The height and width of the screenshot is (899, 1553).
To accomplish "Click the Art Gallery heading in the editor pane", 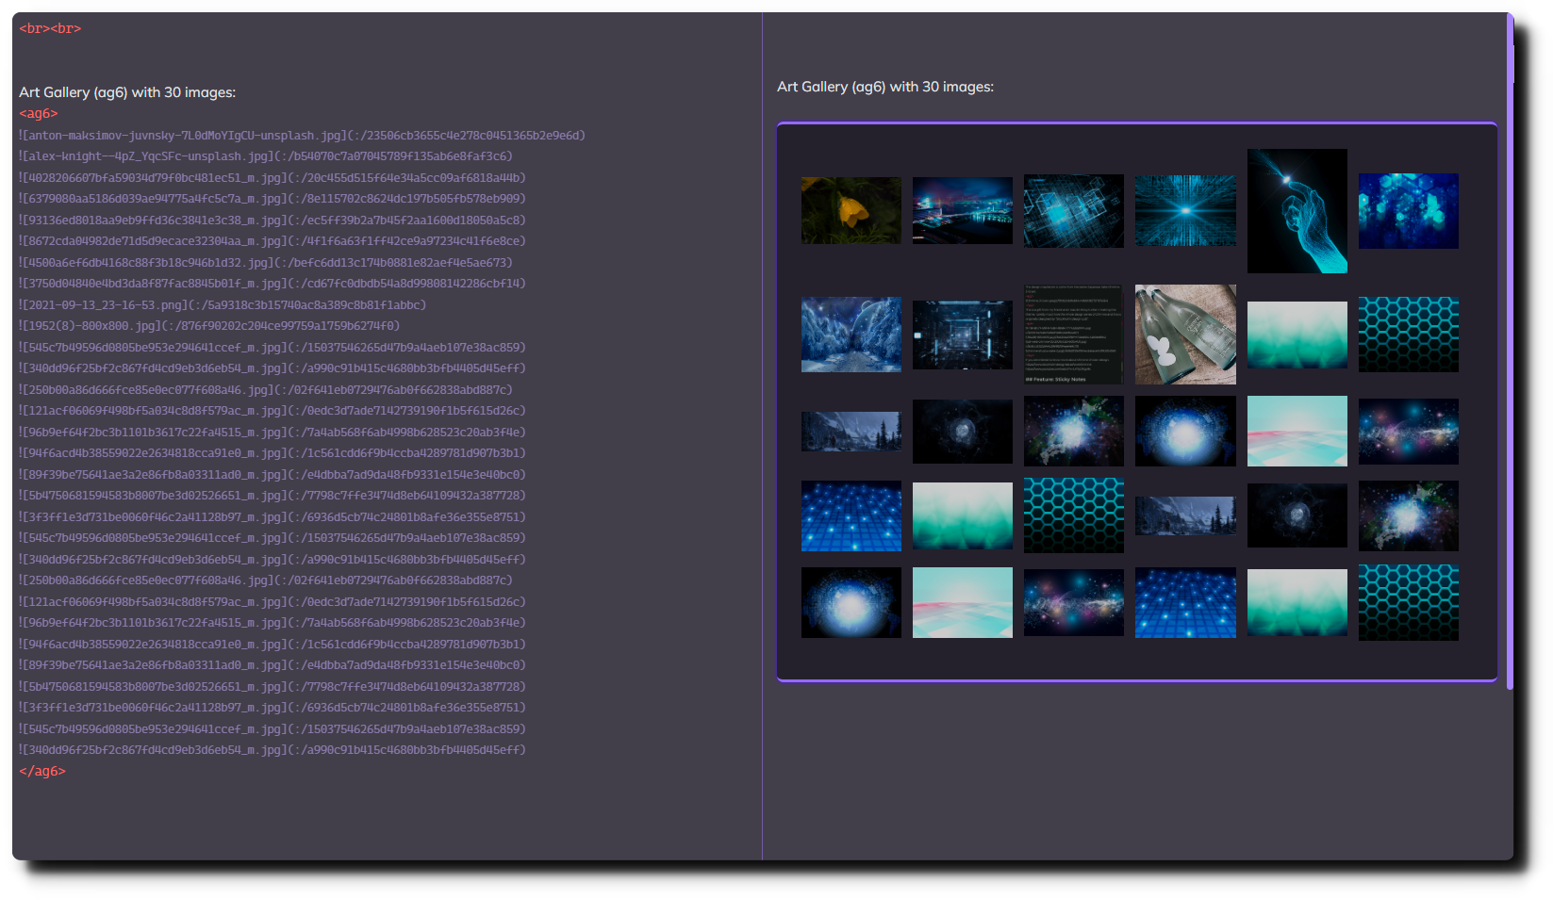I will pos(127,92).
